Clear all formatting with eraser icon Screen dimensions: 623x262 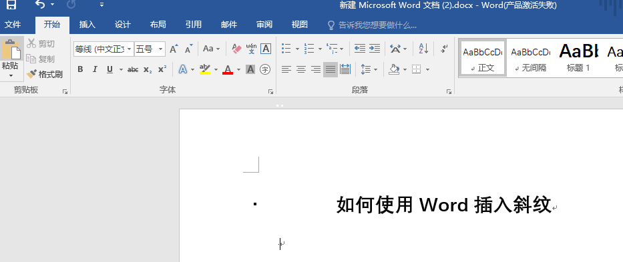pos(236,49)
